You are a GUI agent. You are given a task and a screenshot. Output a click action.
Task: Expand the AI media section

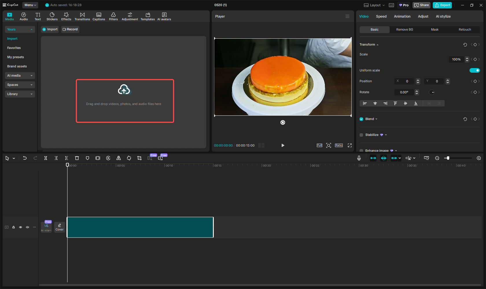(20, 76)
